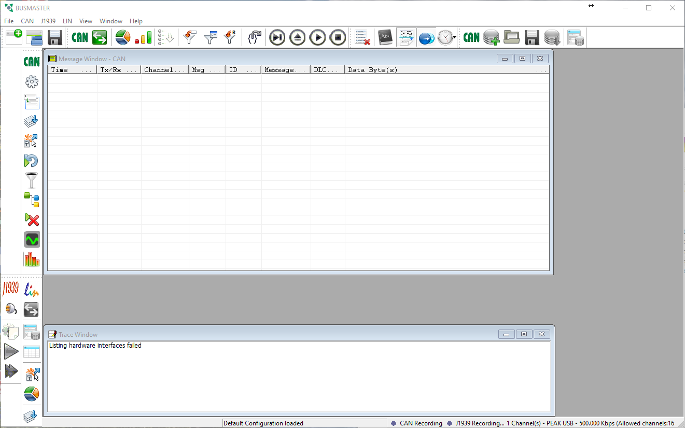Image resolution: width=685 pixels, height=428 pixels.
Task: Click the Load Configuration toolbar icon
Action: pyautogui.click(x=34, y=37)
